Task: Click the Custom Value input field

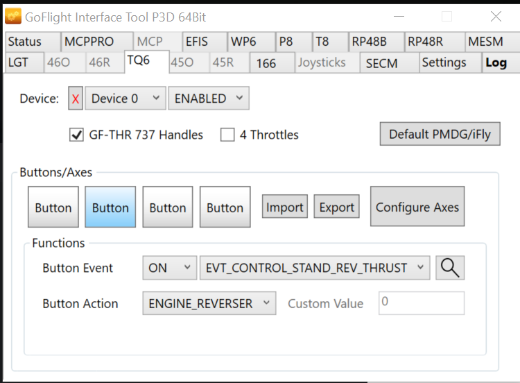Action: [x=421, y=303]
